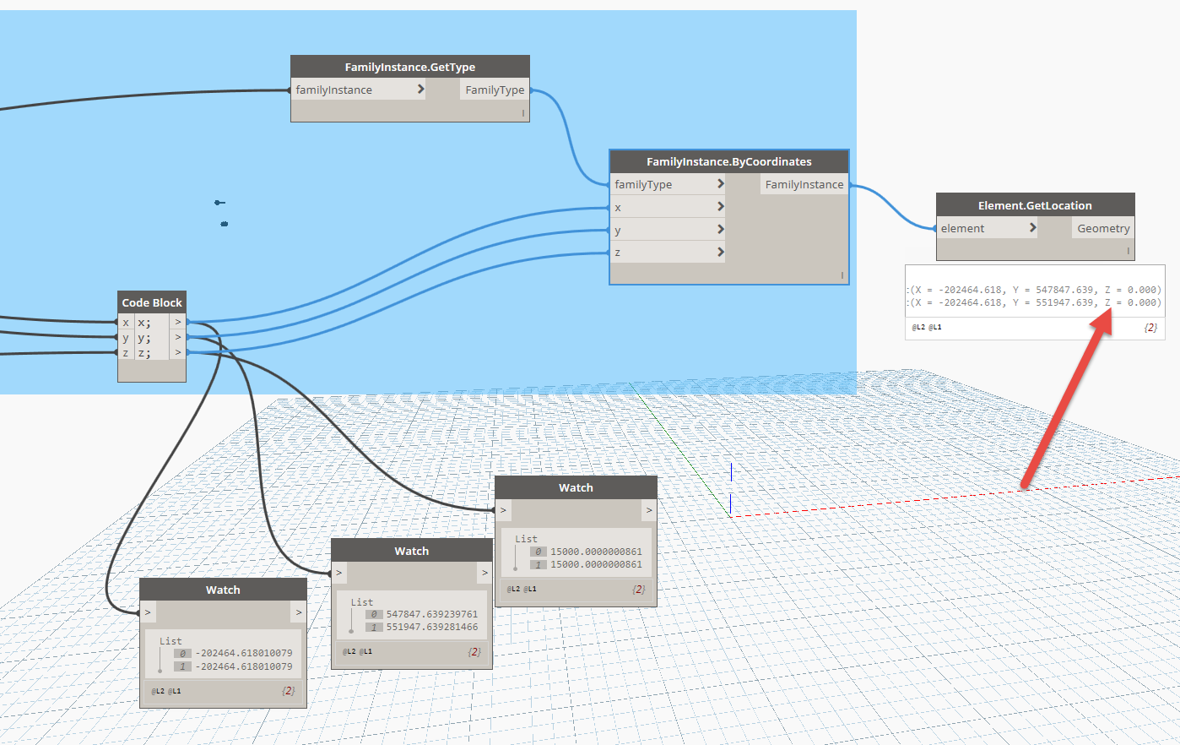Click the input arrow of the 15000.0000000861 Watch node
This screenshot has width=1180, height=745.
(x=503, y=510)
